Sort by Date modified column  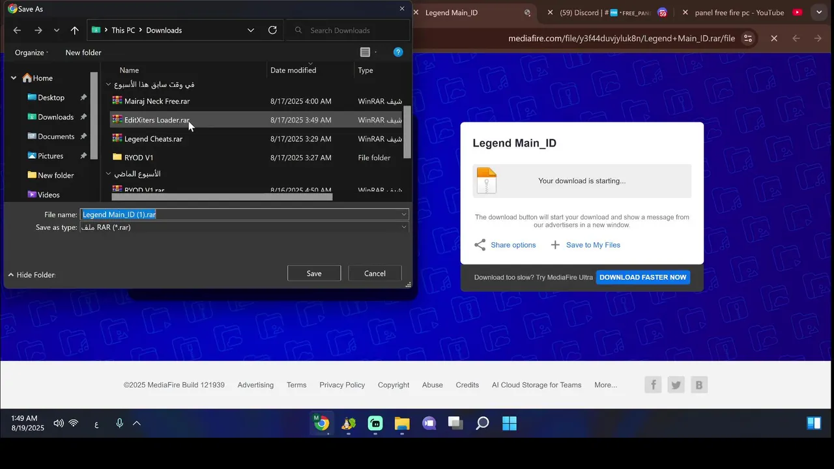pos(293,70)
